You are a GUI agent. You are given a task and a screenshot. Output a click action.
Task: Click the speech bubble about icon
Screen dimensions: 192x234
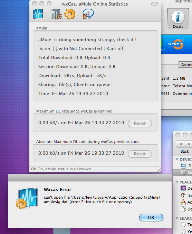88,14
